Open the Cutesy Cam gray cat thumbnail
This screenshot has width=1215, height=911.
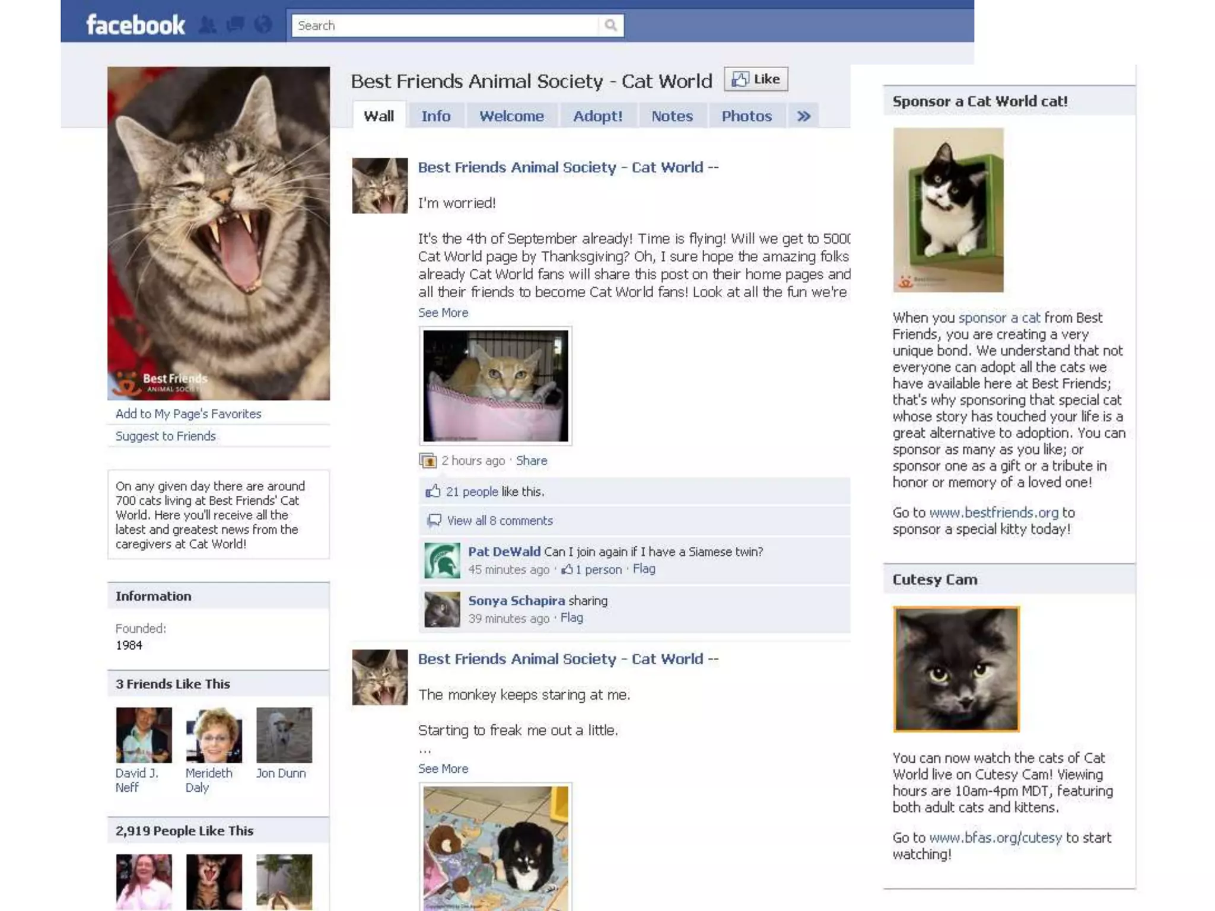(x=956, y=669)
